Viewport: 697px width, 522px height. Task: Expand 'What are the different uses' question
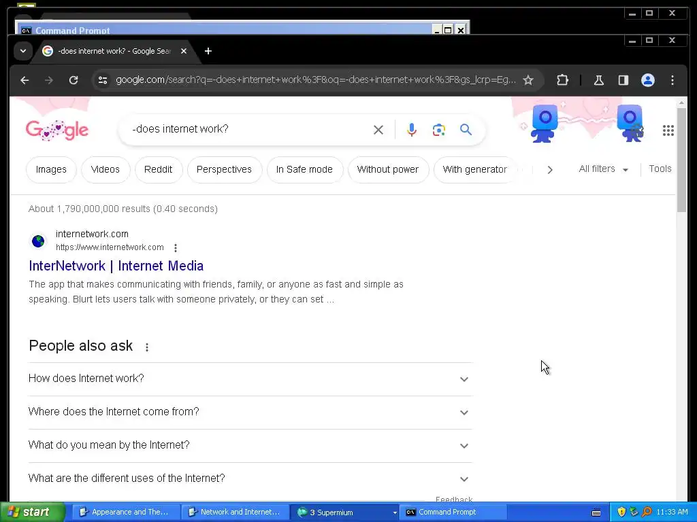pyautogui.click(x=250, y=478)
